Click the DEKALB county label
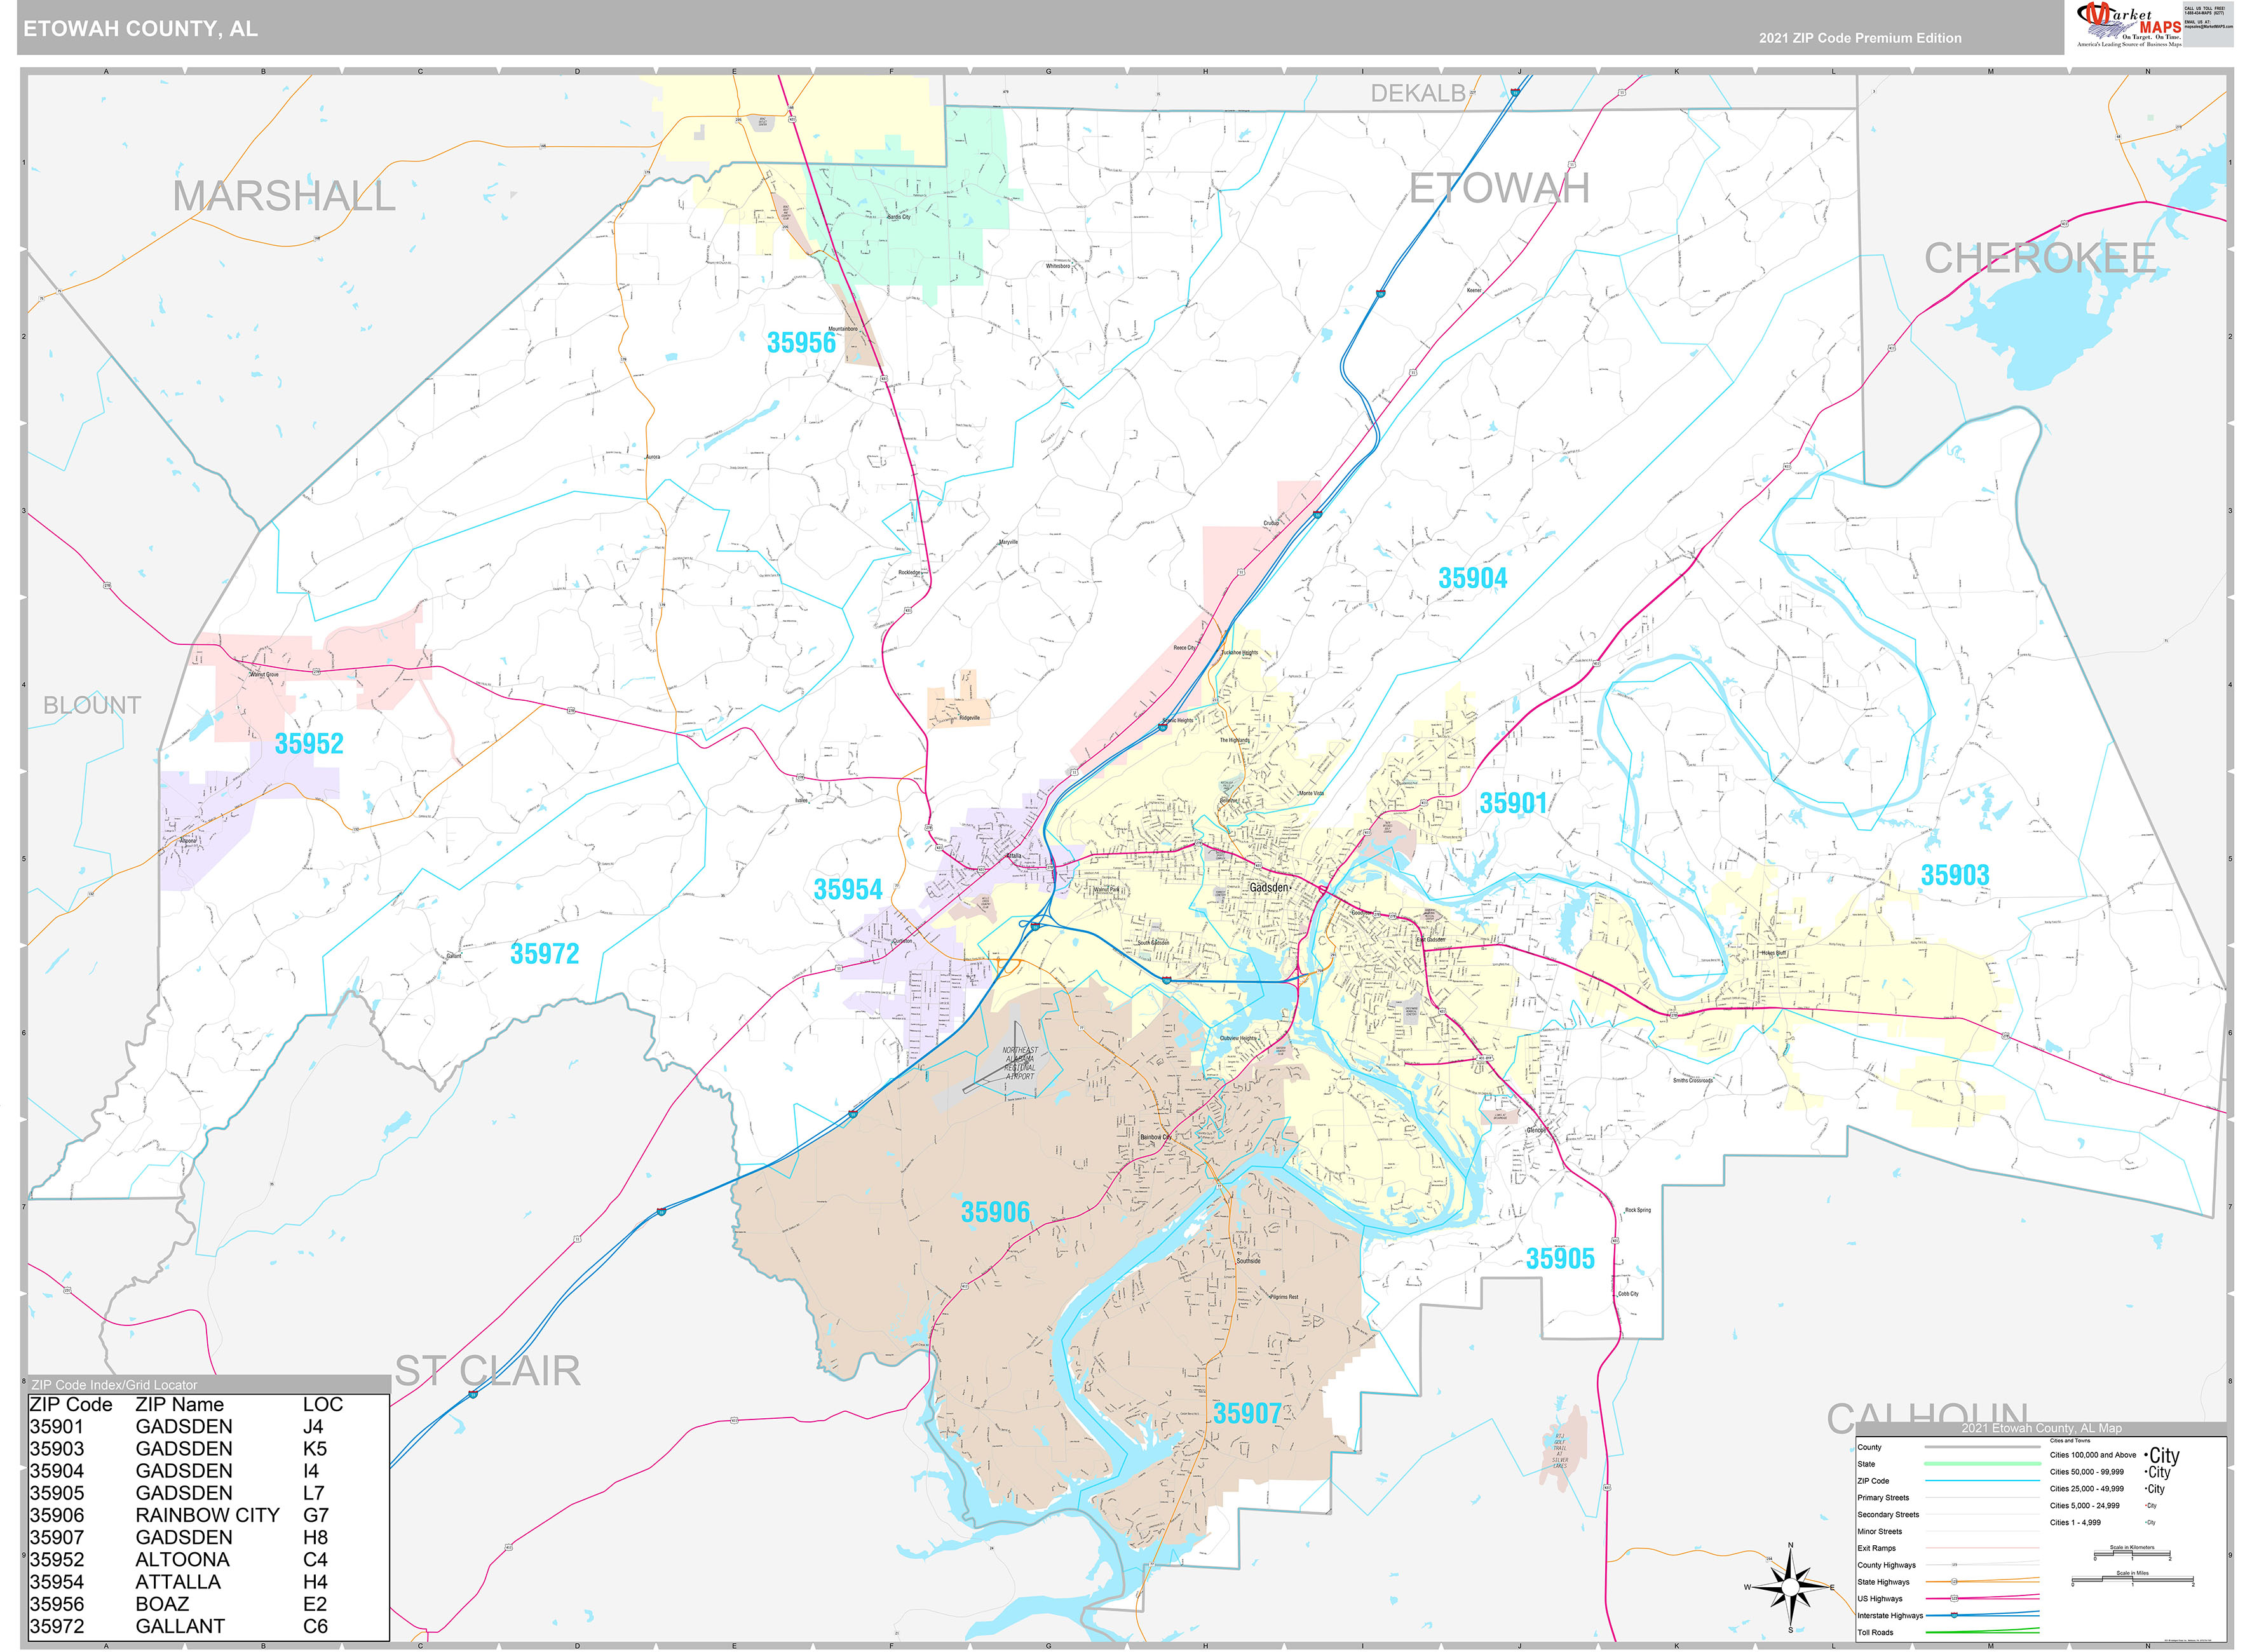Viewport: 2245px width, 1652px height. (x=1418, y=93)
